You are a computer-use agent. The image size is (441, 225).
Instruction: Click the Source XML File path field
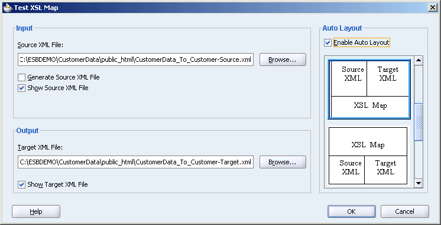pos(135,59)
